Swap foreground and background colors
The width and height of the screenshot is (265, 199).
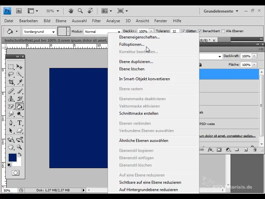20,154
